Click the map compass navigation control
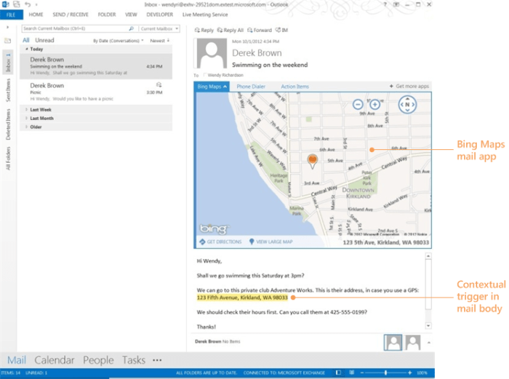 (409, 105)
